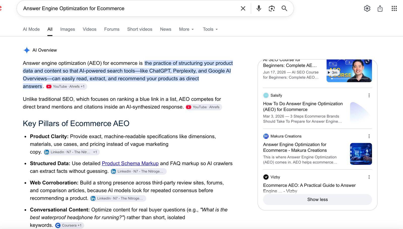Switch to the Short videos tab
Viewport: 403px width, 229px height.
[x=140, y=29]
